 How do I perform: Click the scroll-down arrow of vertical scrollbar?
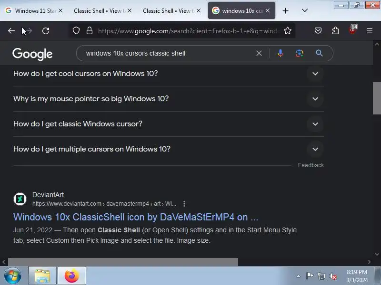click(x=377, y=254)
